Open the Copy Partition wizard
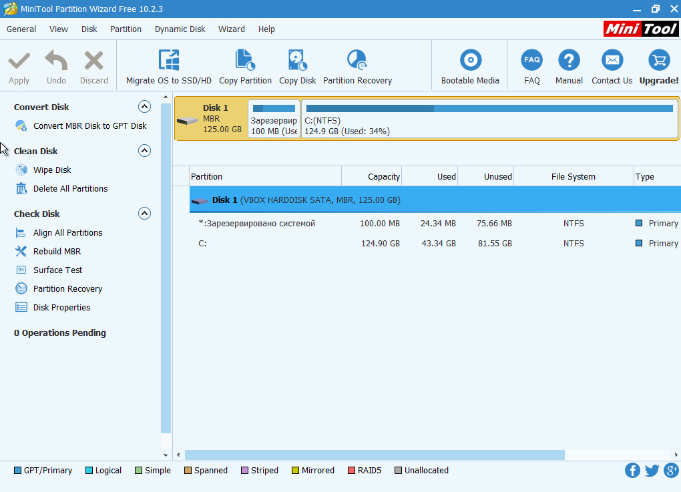This screenshot has height=492, width=681. pyautogui.click(x=245, y=61)
